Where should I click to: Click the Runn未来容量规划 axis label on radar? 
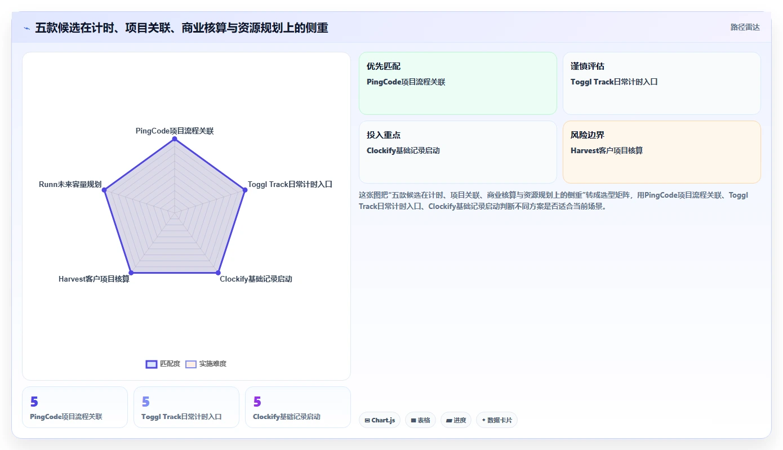click(x=70, y=184)
